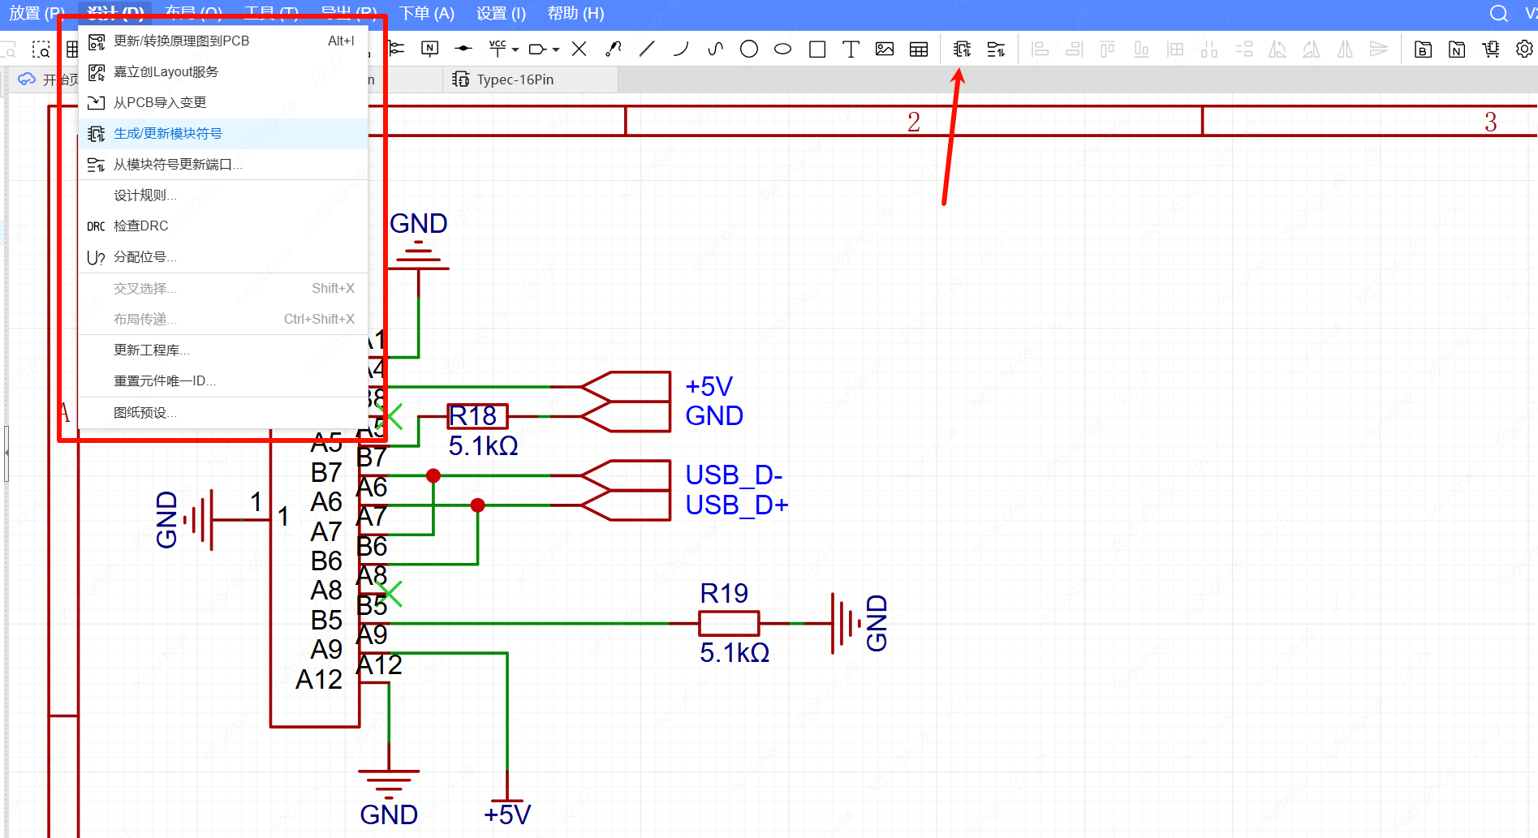The image size is (1538, 838).
Task: Choose the circle drawing tool
Action: click(749, 49)
